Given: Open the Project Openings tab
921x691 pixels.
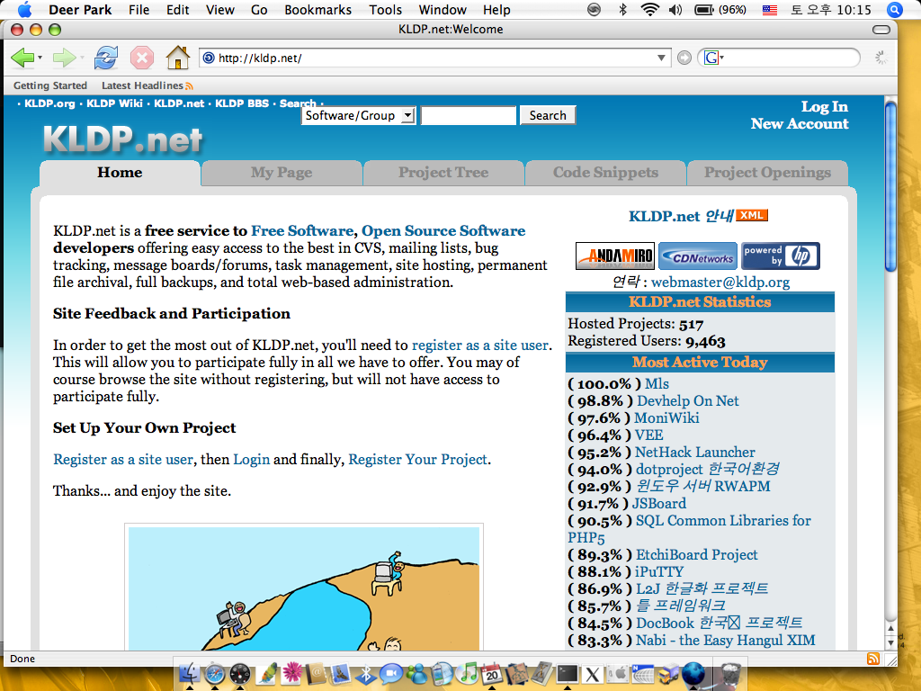Looking at the screenshot, I should click(x=768, y=173).
